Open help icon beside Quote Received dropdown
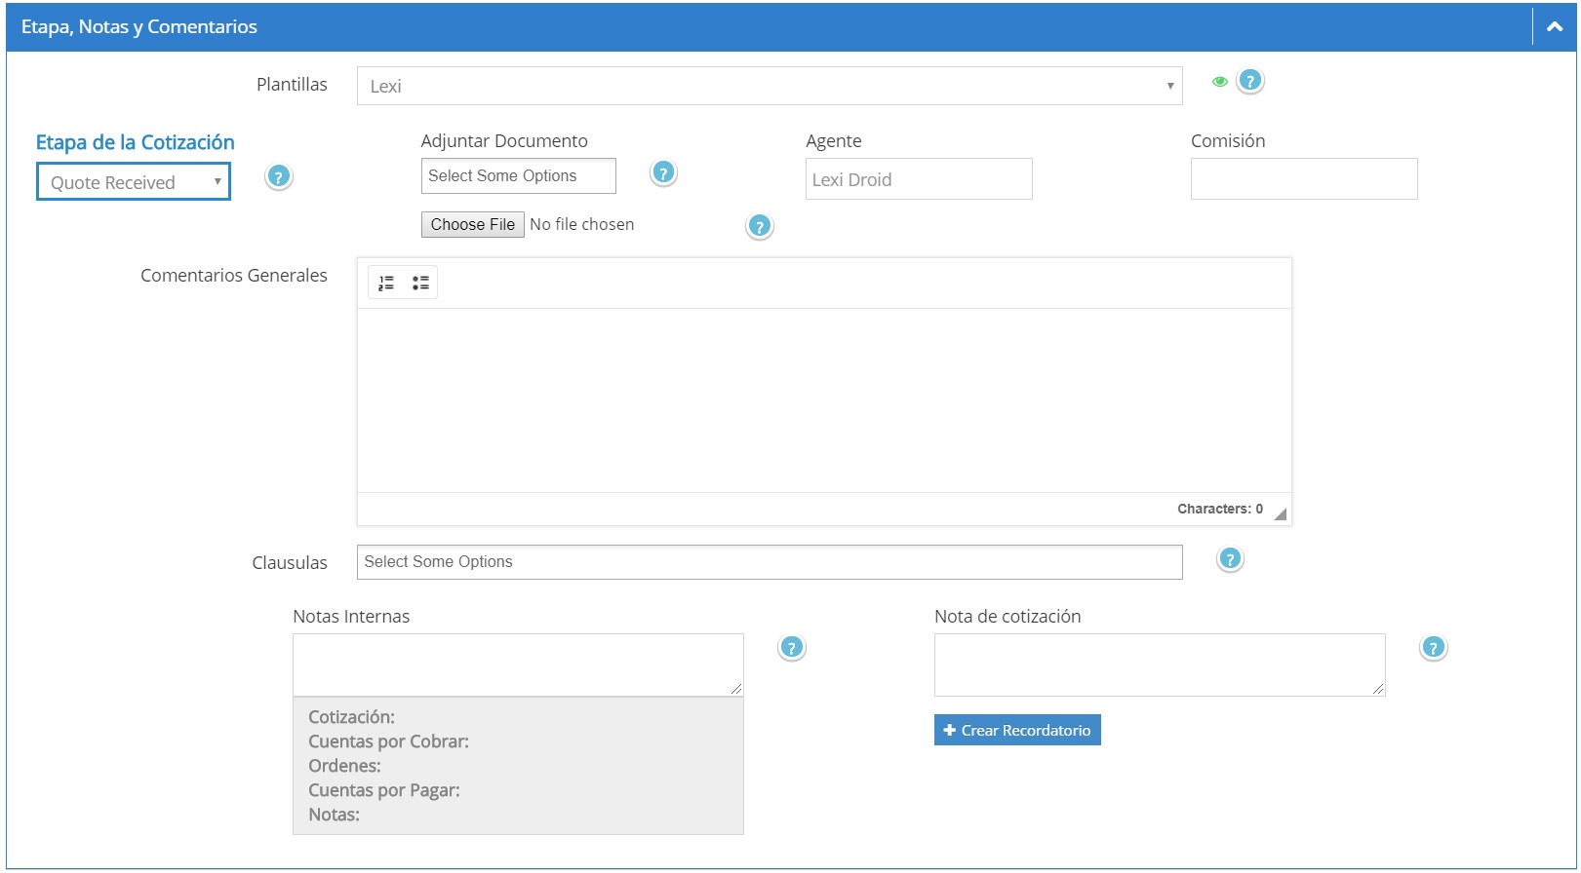Image resolution: width=1581 pixels, height=873 pixels. coord(279,177)
